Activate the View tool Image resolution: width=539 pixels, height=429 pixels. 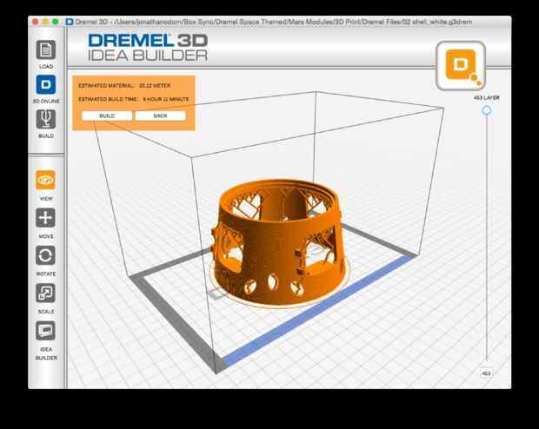pos(46,180)
